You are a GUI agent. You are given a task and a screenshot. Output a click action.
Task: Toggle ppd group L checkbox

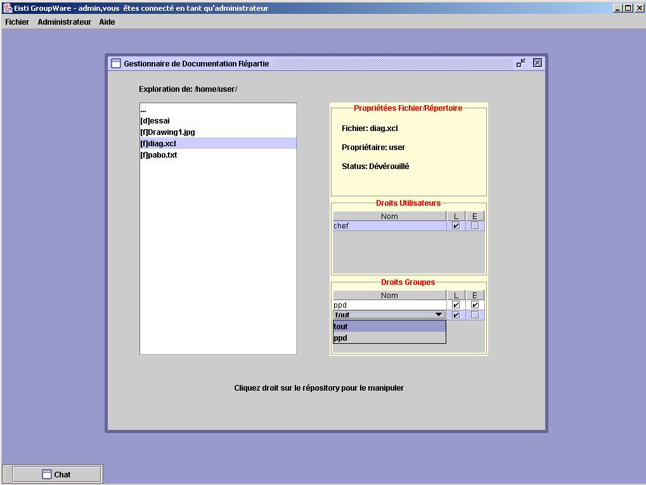(456, 305)
